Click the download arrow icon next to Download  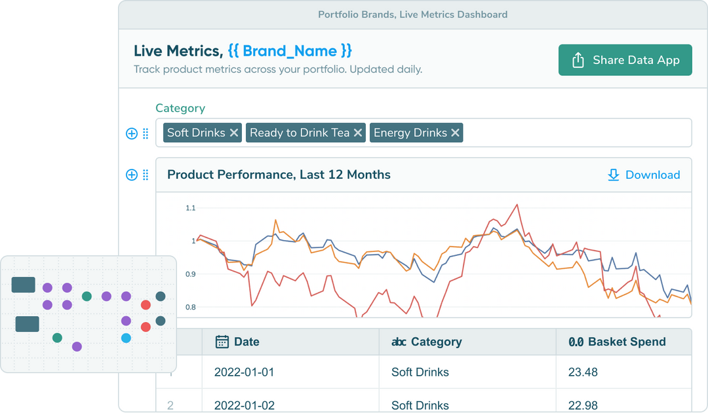(613, 175)
